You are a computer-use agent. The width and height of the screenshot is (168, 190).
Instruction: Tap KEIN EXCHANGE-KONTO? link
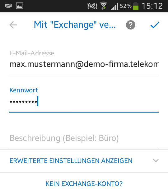tap(84, 183)
